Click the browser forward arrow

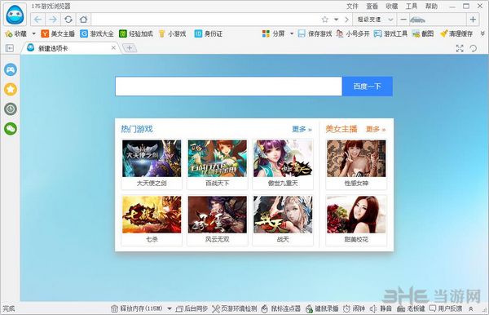pyautogui.click(x=53, y=20)
